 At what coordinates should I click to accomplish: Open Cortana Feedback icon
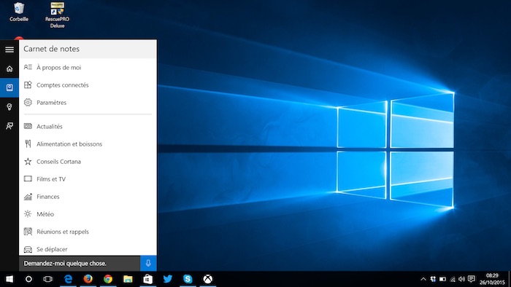coord(9,126)
